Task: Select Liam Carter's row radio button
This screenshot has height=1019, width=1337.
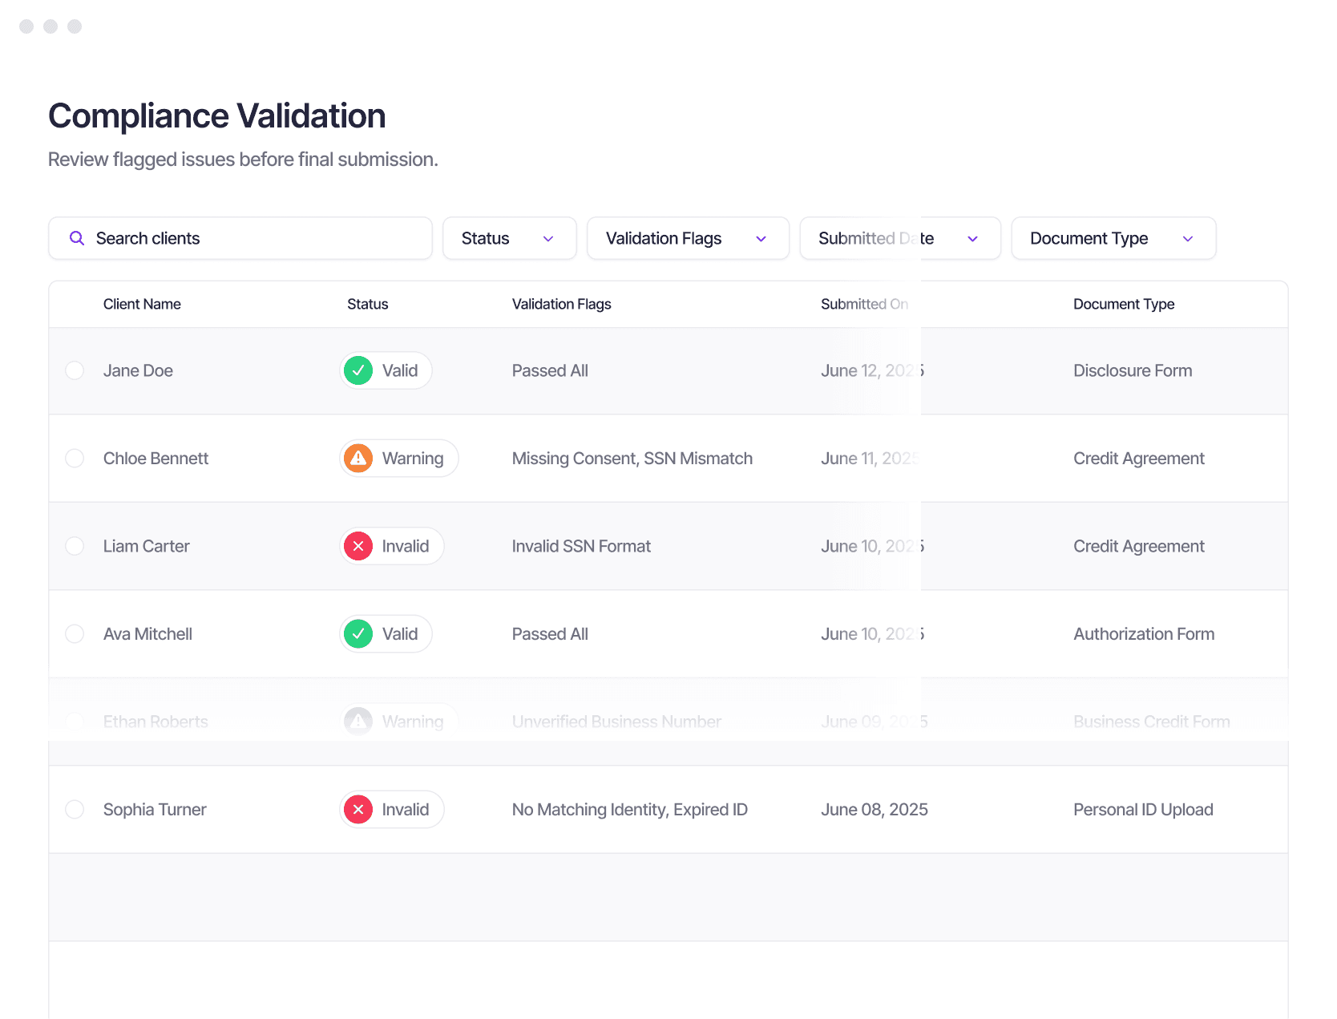Action: (x=75, y=546)
